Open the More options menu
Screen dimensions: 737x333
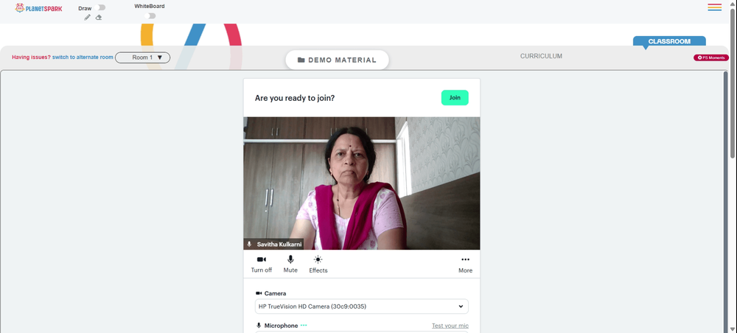point(465,264)
